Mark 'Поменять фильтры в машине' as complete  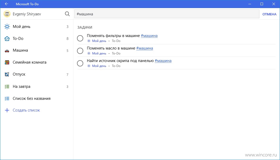pyautogui.click(x=80, y=38)
